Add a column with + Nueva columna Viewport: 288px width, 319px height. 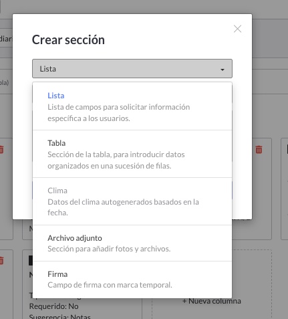pos(212,301)
